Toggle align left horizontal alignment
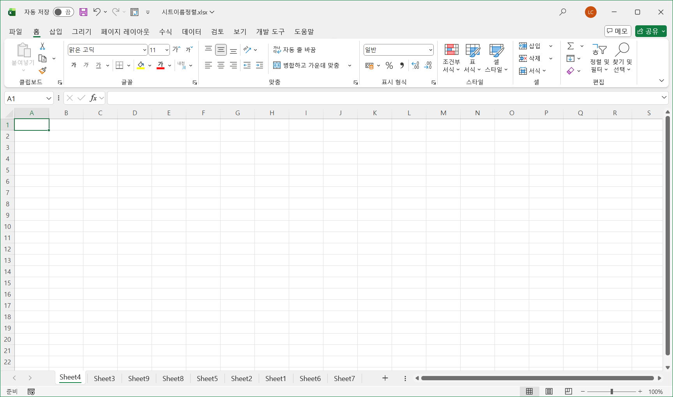 (x=208, y=65)
